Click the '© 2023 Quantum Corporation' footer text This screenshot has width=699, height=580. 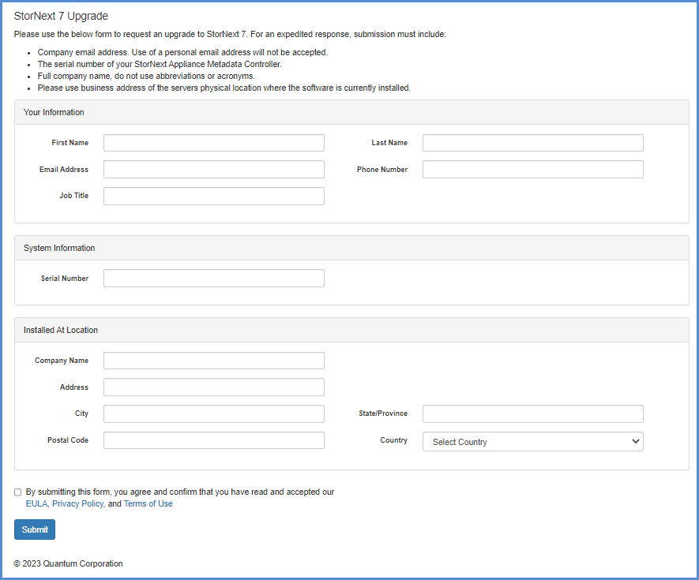(x=68, y=563)
